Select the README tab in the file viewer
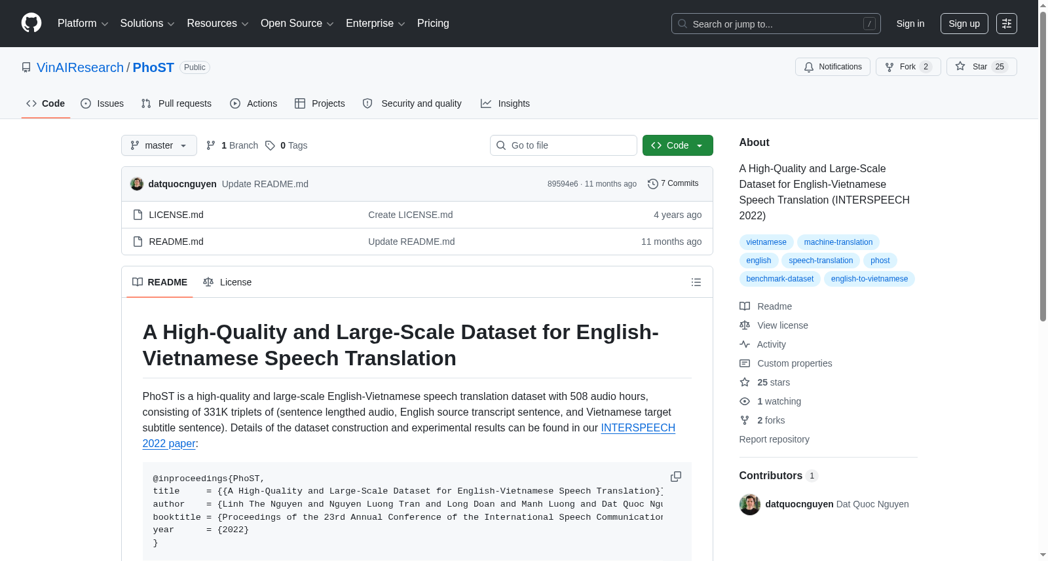Image resolution: width=1048 pixels, height=561 pixels. click(160, 282)
